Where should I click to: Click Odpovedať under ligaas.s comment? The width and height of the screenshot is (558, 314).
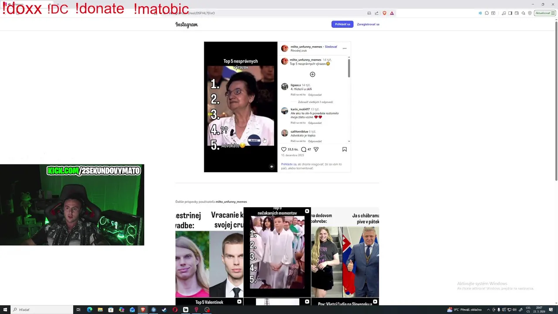coord(315,95)
